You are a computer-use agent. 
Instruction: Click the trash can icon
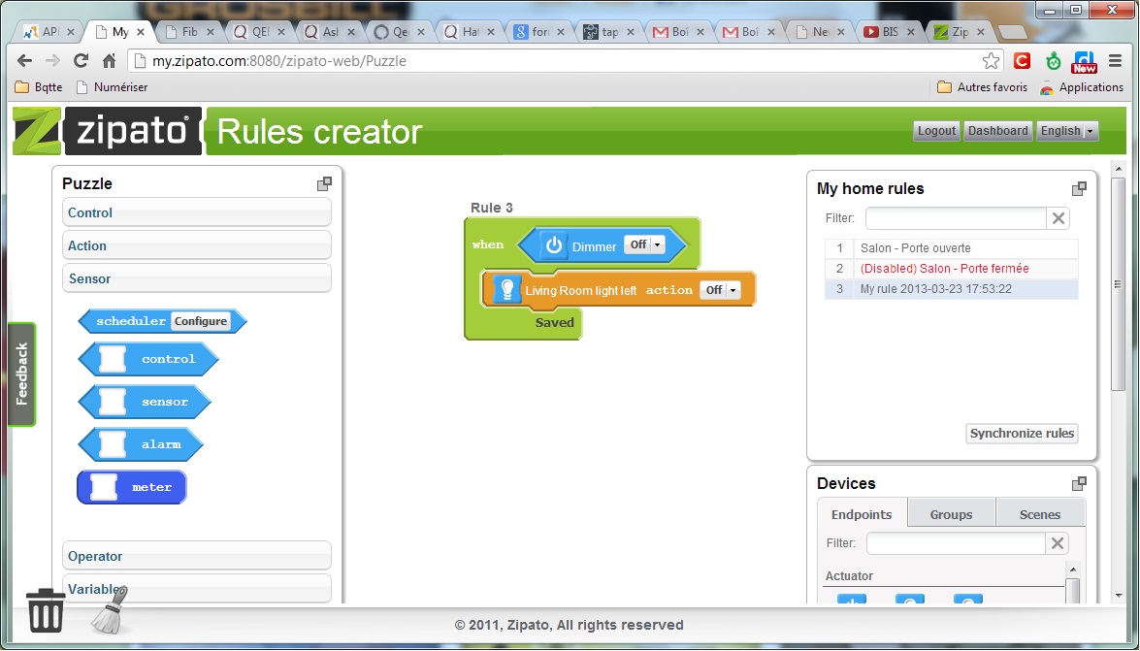click(x=45, y=611)
